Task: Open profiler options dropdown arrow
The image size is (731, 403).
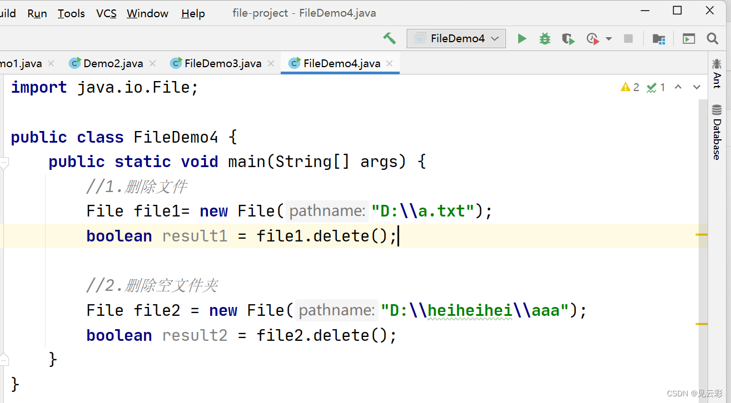Action: click(x=609, y=39)
